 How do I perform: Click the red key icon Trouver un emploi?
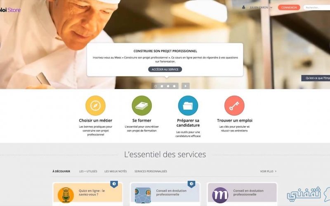coord(234,105)
